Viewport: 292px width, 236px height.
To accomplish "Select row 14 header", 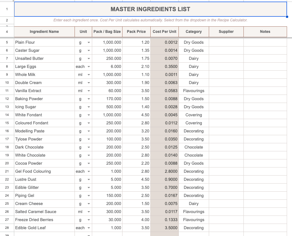I will click(x=7, y=115).
